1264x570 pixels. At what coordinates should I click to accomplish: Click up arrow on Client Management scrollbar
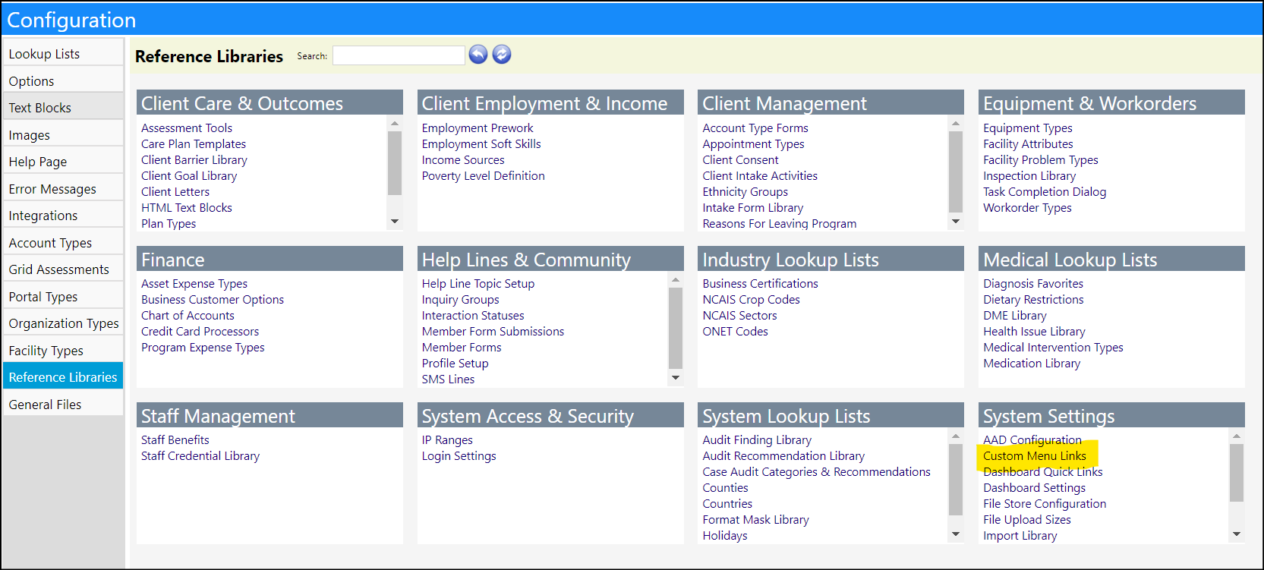(956, 123)
